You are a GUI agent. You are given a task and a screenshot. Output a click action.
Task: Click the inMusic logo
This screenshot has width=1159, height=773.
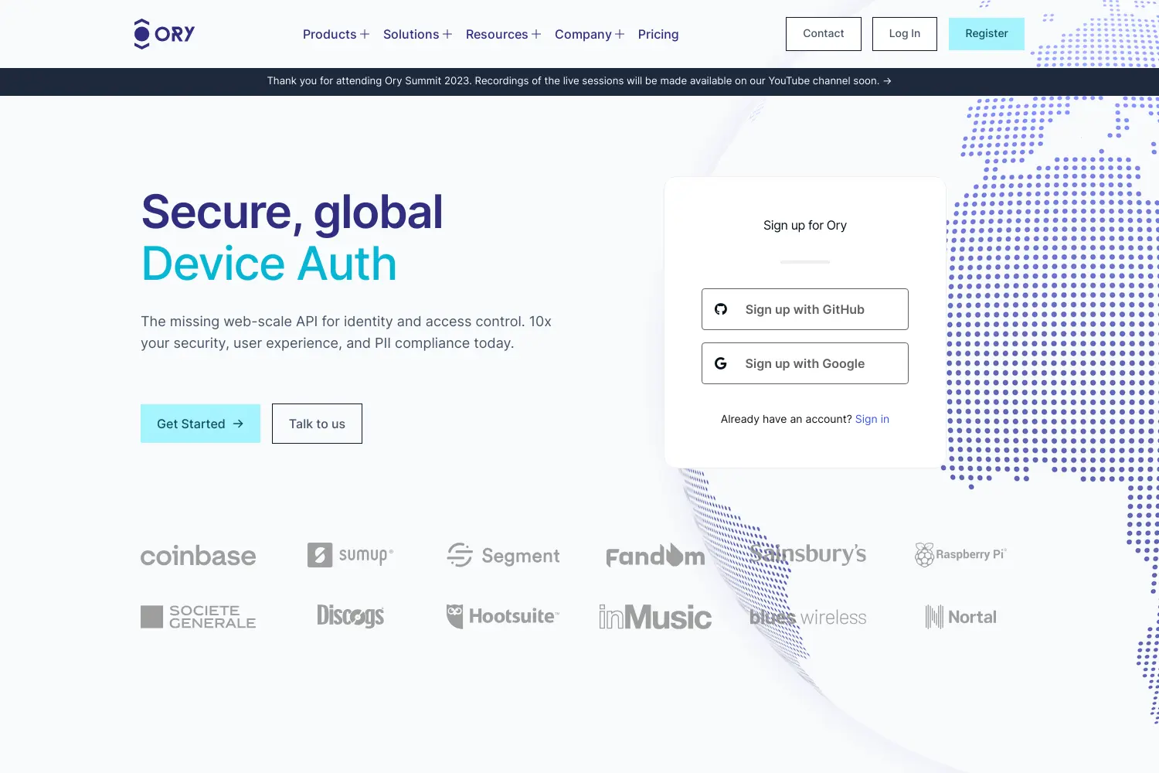[655, 617]
